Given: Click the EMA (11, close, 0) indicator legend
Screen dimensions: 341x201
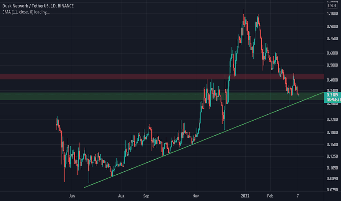Looking at the screenshot, I should [26, 12].
